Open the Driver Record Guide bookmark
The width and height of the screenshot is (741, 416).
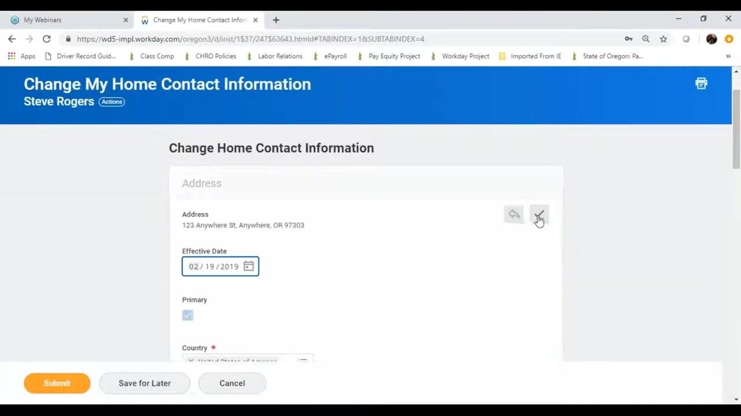click(x=80, y=56)
